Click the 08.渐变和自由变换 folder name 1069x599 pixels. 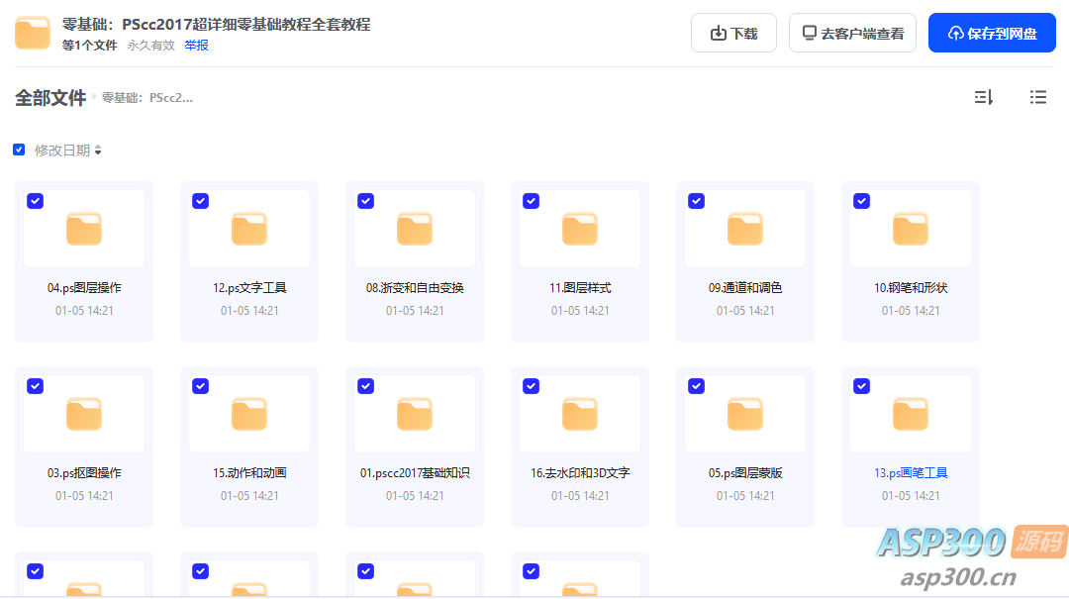[x=415, y=288]
